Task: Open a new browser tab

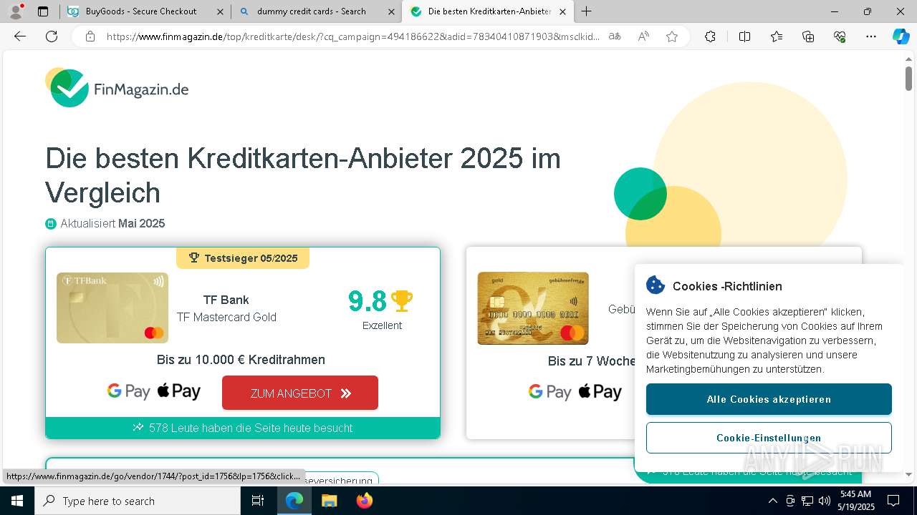Action: tap(586, 11)
